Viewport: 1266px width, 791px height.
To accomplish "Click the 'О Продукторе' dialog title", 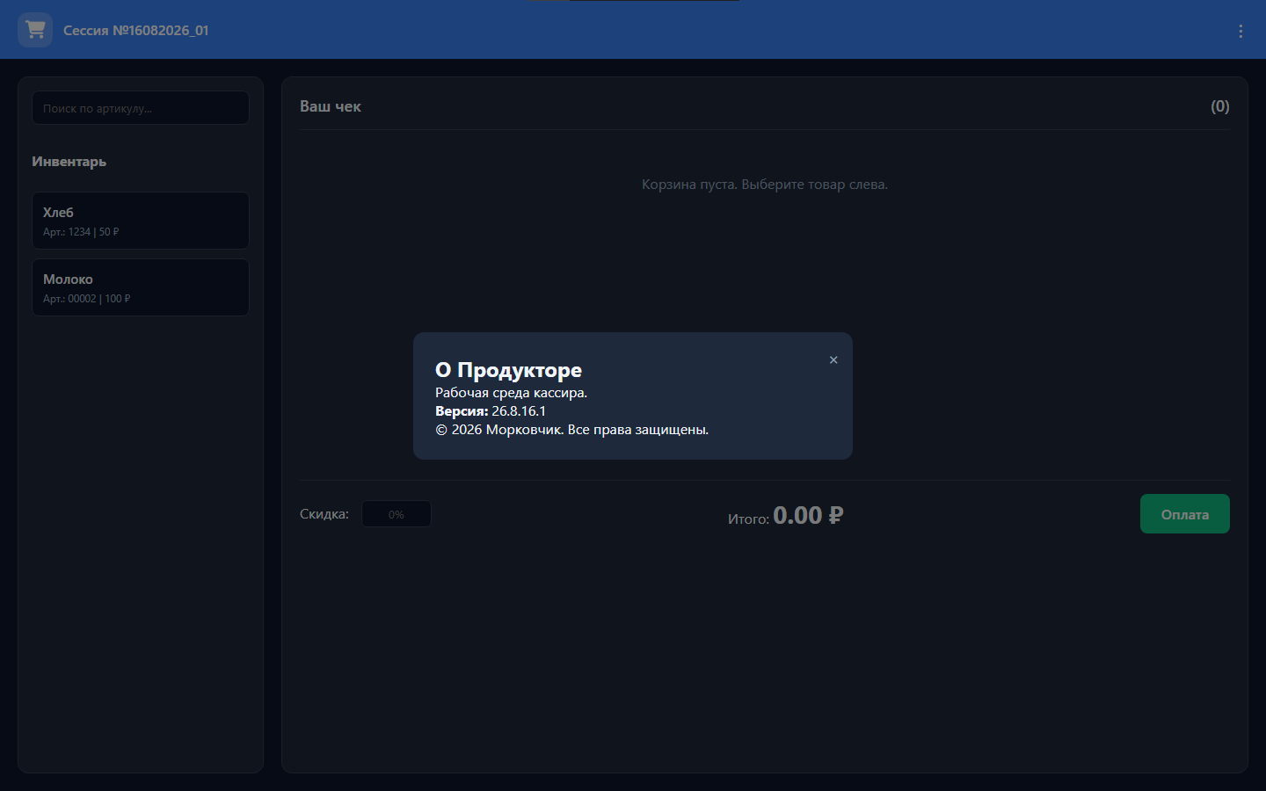I will coord(509,370).
